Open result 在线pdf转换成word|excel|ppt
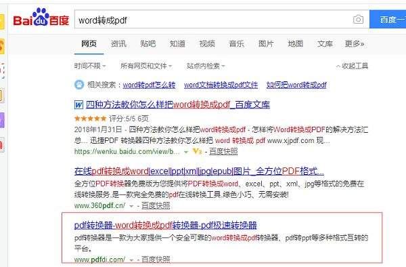 click(199, 171)
